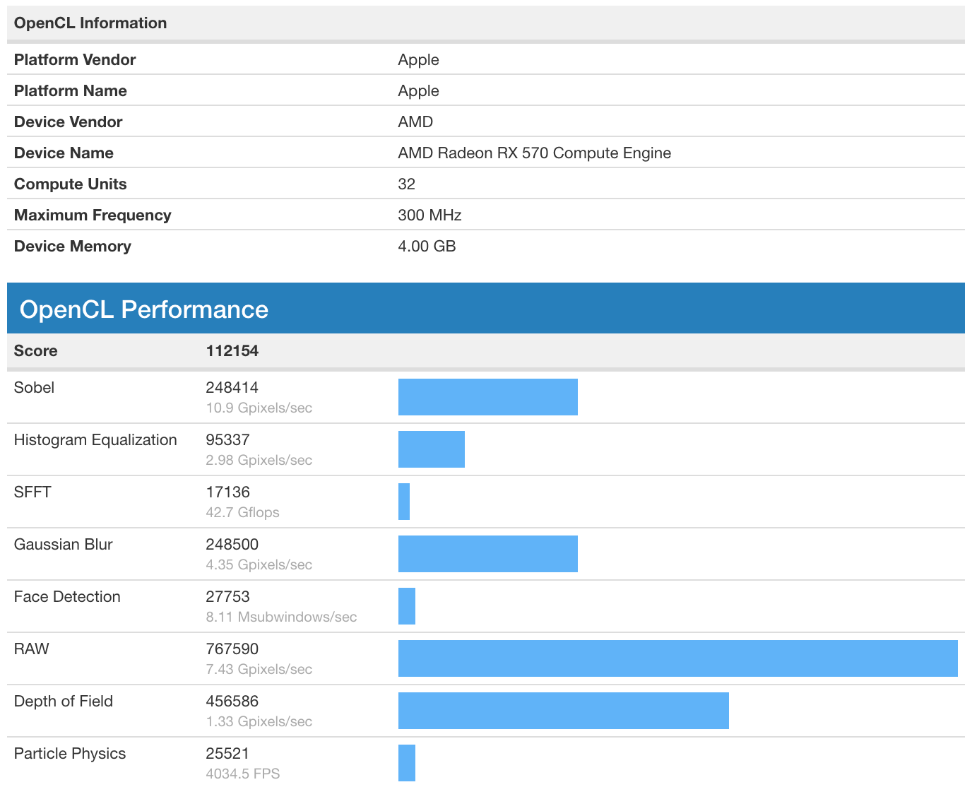Click the 4.35 Gpixels/sec value
This screenshot has height=787, width=972.
259,564
